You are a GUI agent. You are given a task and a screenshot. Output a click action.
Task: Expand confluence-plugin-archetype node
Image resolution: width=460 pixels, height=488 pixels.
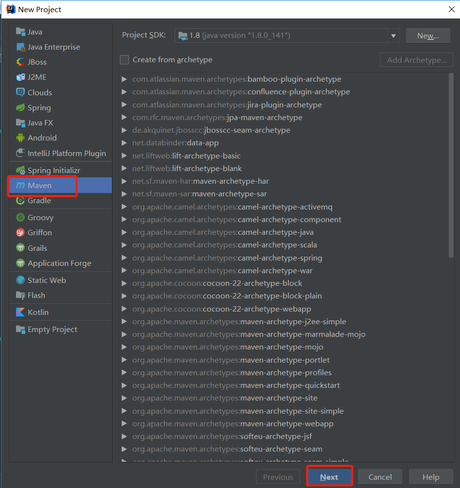tap(124, 92)
